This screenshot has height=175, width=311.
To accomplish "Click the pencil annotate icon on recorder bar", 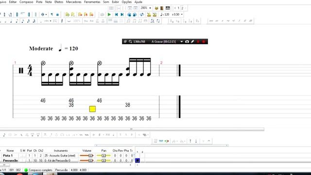I will coord(192,41).
